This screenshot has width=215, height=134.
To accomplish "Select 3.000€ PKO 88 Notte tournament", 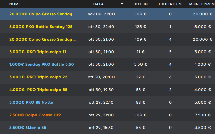I will [x=107, y=102].
